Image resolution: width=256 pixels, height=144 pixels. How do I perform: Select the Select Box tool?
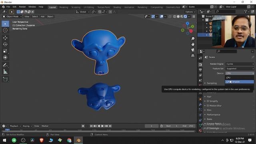point(5,24)
